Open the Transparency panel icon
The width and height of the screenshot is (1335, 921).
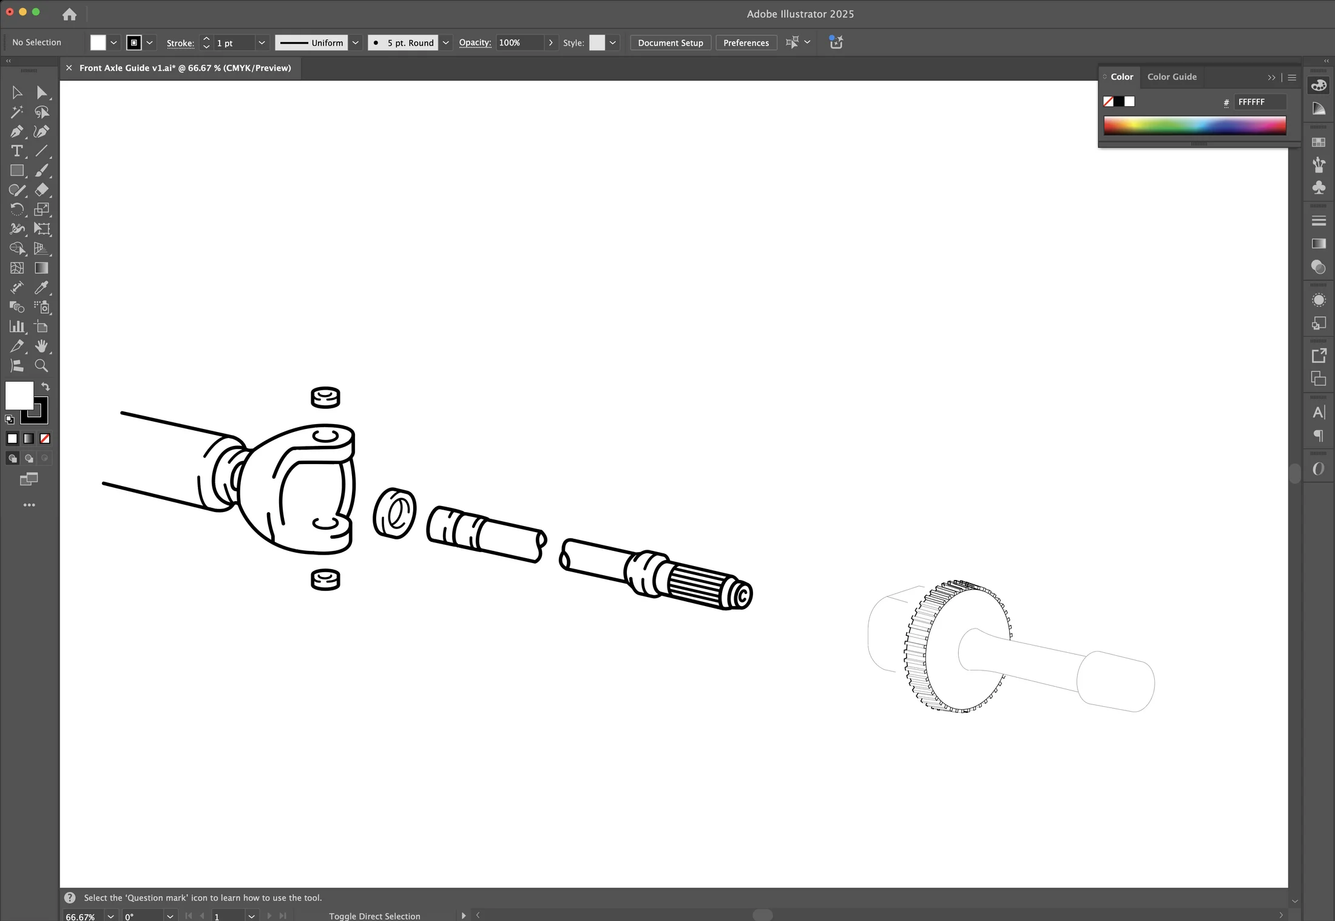1319,267
